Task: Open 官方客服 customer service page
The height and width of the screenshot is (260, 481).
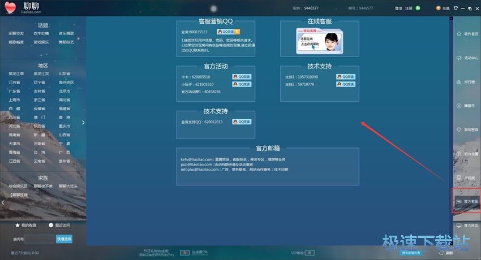Action: click(x=467, y=202)
